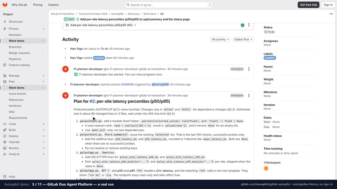Open Merge requests in sidebar
The image size is (337, 189).
(x=19, y=53)
